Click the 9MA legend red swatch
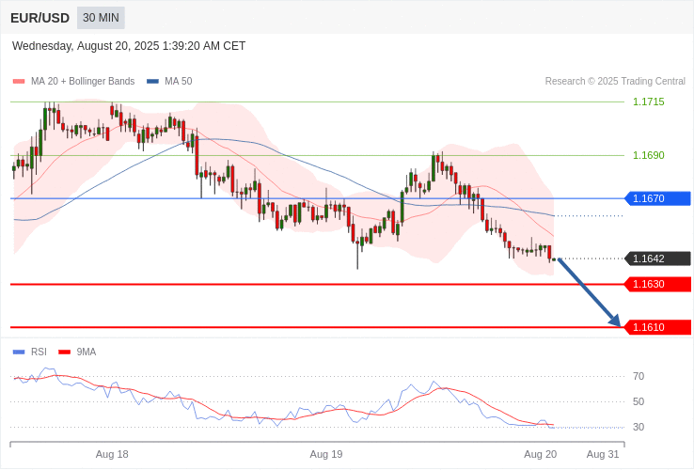The image size is (694, 470). pyautogui.click(x=65, y=352)
